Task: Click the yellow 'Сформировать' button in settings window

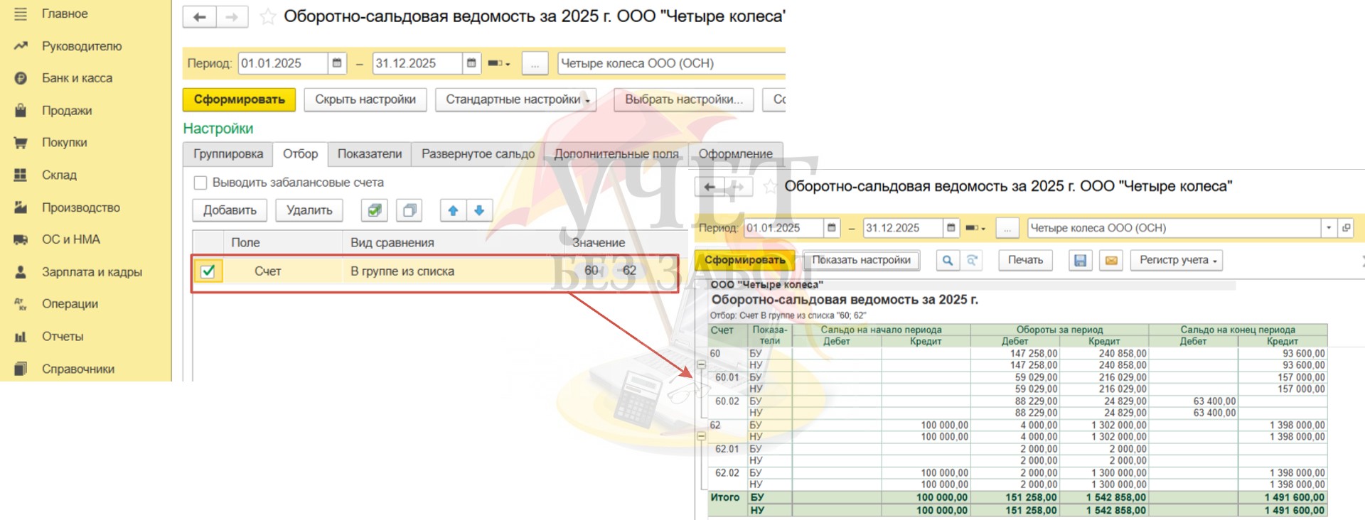Action: 239,99
